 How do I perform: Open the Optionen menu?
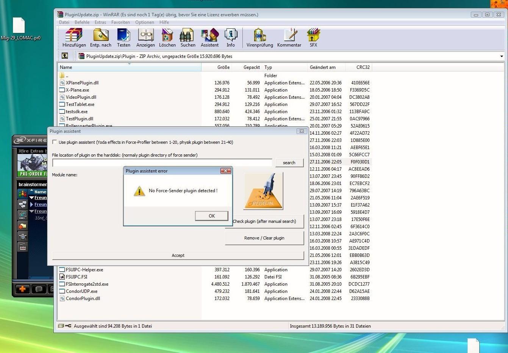point(145,22)
